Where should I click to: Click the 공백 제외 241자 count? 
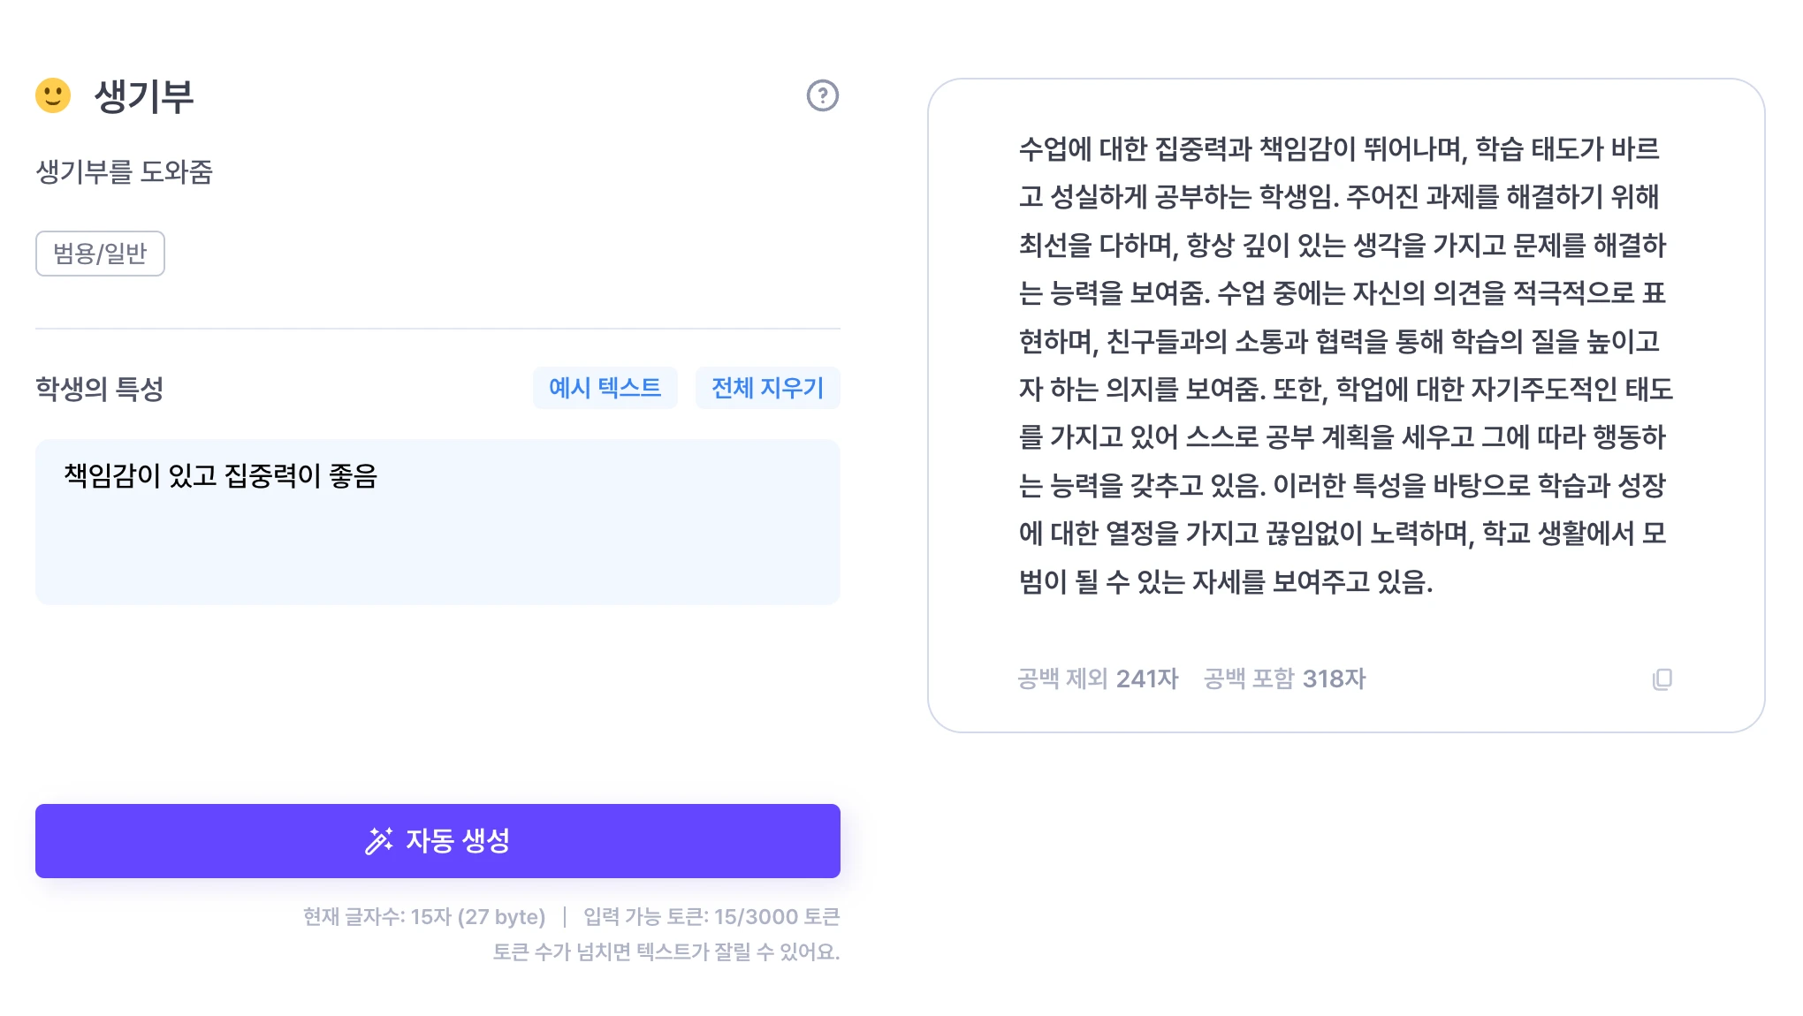1098,679
